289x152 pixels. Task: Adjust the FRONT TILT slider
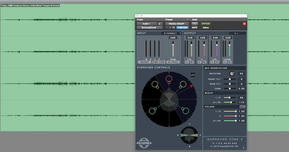coord(230,79)
